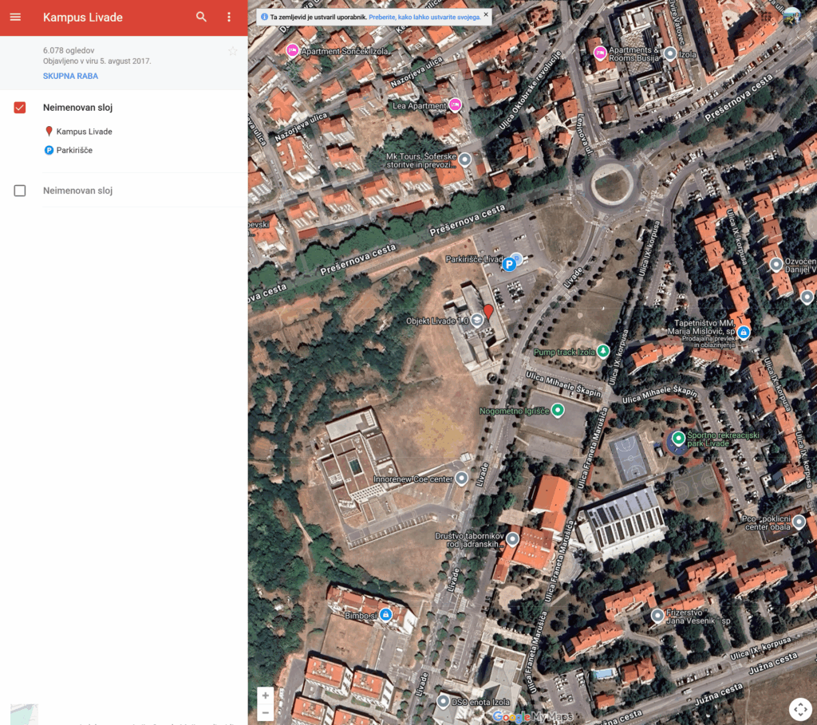This screenshot has height=725, width=817.
Task: Uncheck the first Neimenovan sloj layer
Action: 20,108
